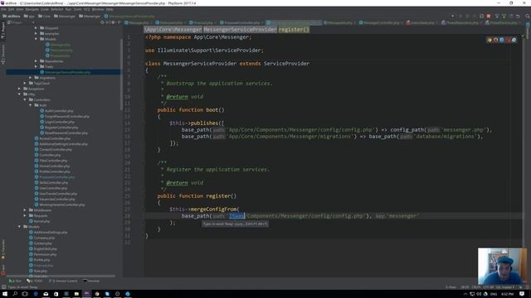
Task: Open the VCS menu
Action: coord(87,9)
